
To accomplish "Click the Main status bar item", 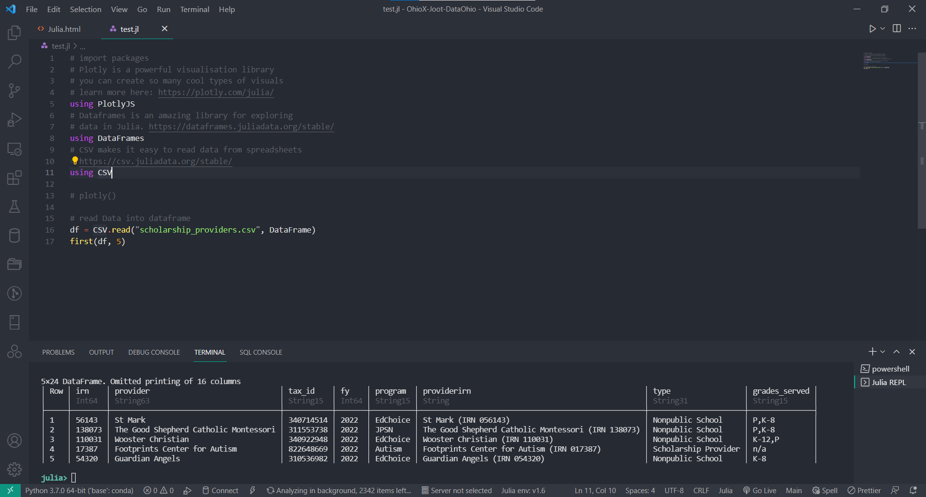I will pos(793,490).
